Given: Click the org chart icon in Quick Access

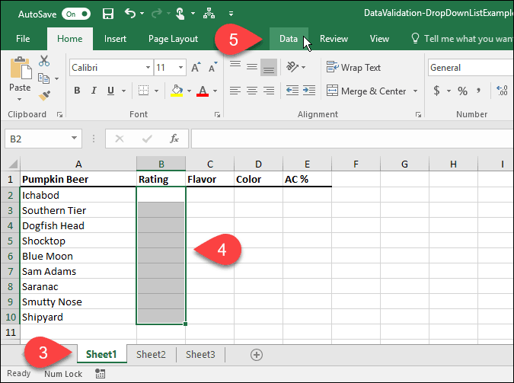Looking at the screenshot, I should tap(209, 14).
